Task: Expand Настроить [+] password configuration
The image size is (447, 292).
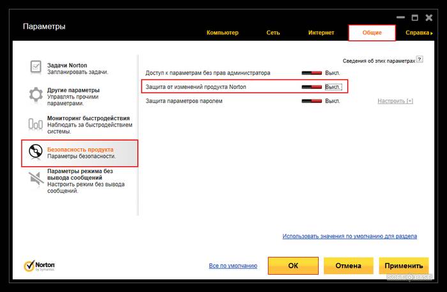Action: tap(395, 101)
